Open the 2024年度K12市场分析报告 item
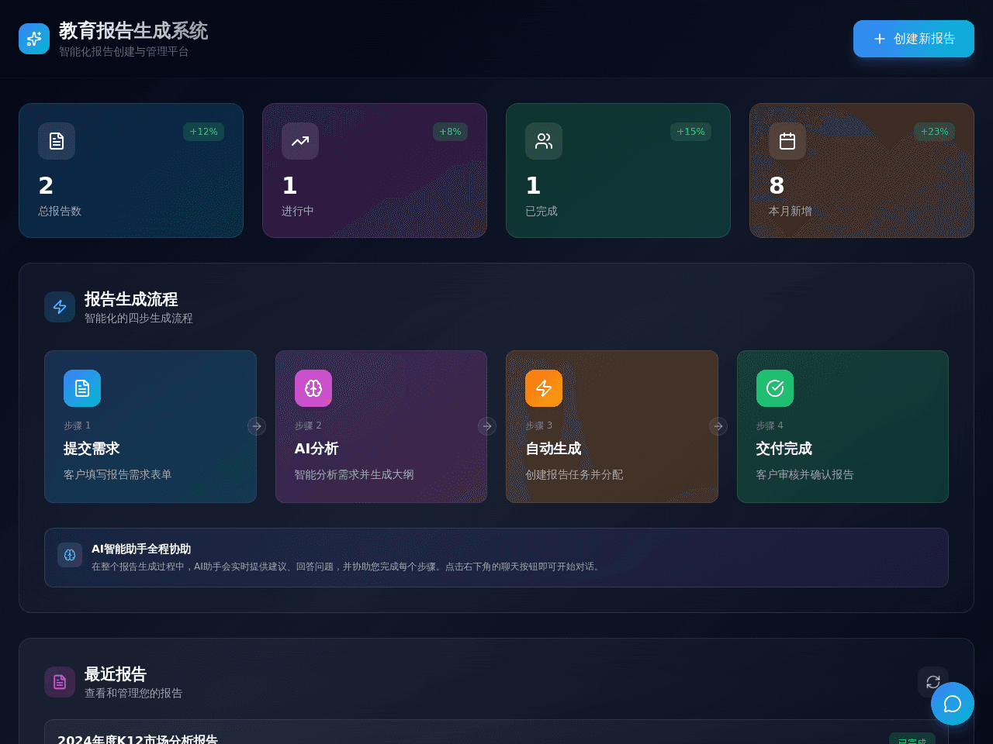993x744 pixels. point(496,732)
